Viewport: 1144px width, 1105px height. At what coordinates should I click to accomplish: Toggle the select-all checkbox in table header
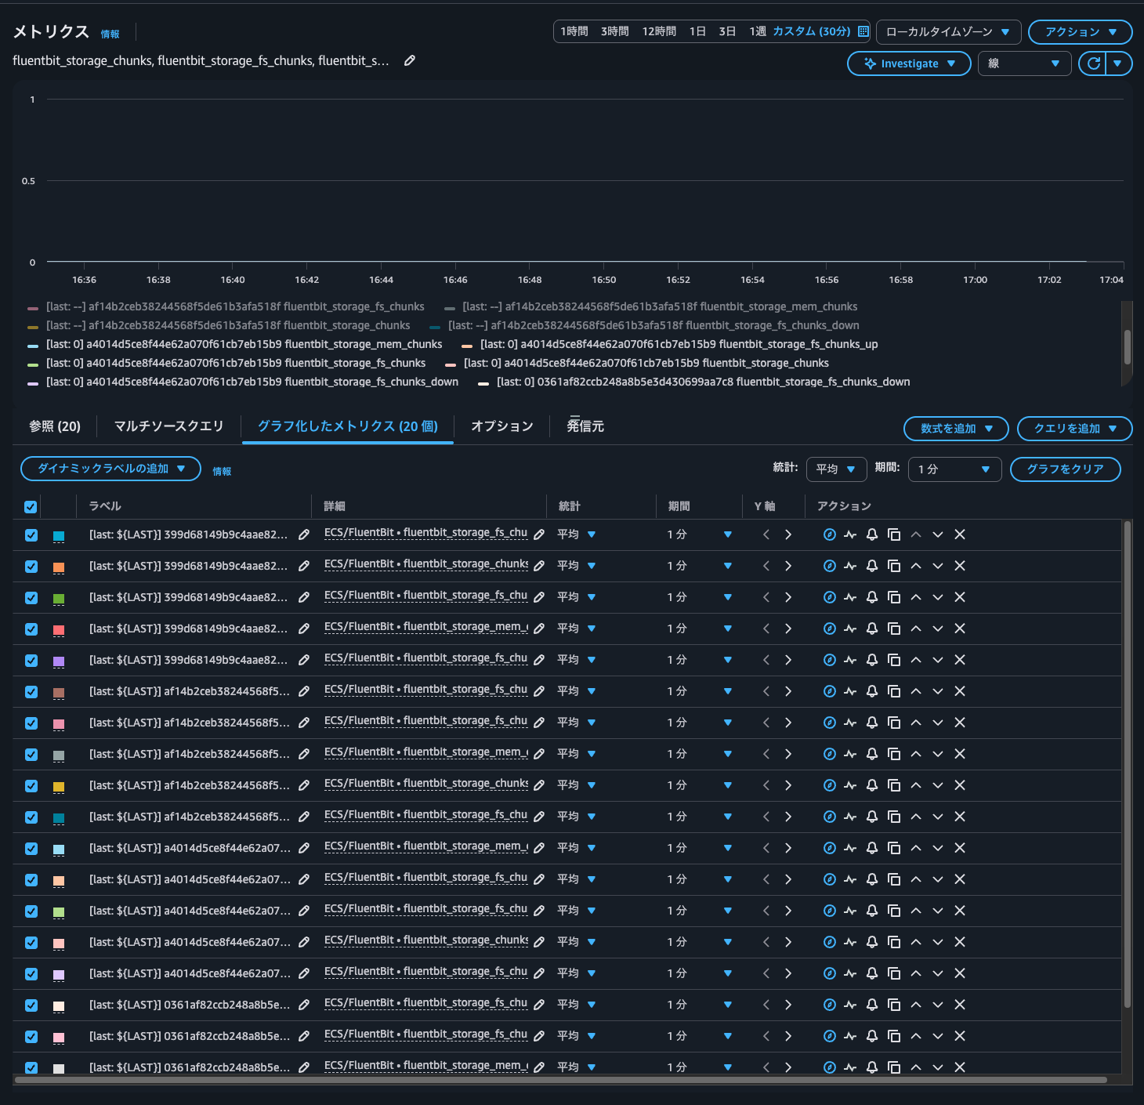[x=31, y=506]
